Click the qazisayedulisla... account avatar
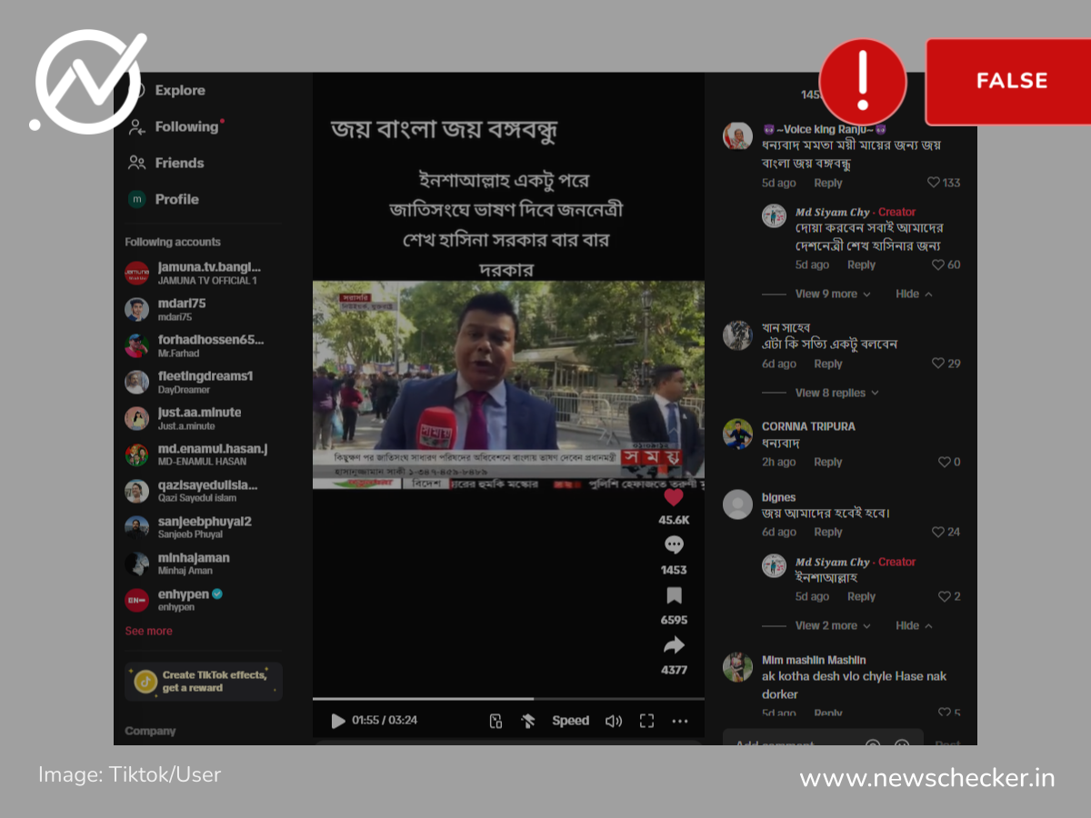 click(136, 491)
